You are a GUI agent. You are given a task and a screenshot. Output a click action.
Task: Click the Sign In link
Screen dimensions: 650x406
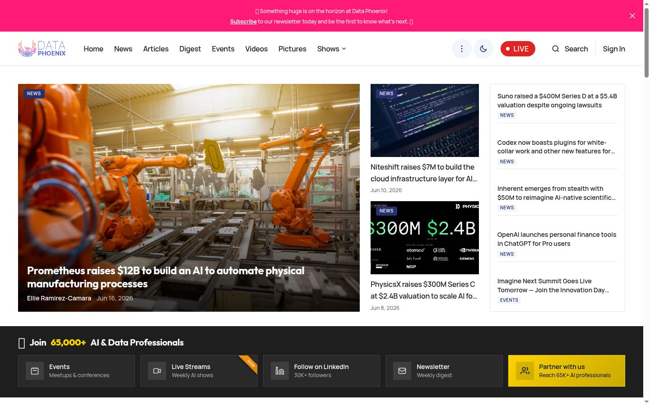click(x=614, y=49)
